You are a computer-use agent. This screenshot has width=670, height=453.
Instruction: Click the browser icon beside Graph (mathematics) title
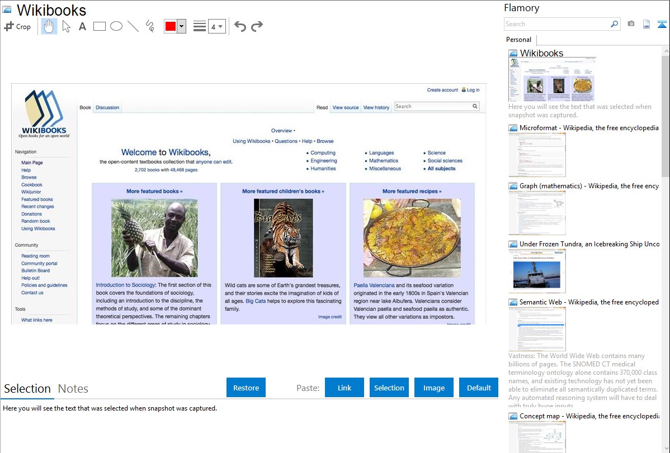point(513,186)
